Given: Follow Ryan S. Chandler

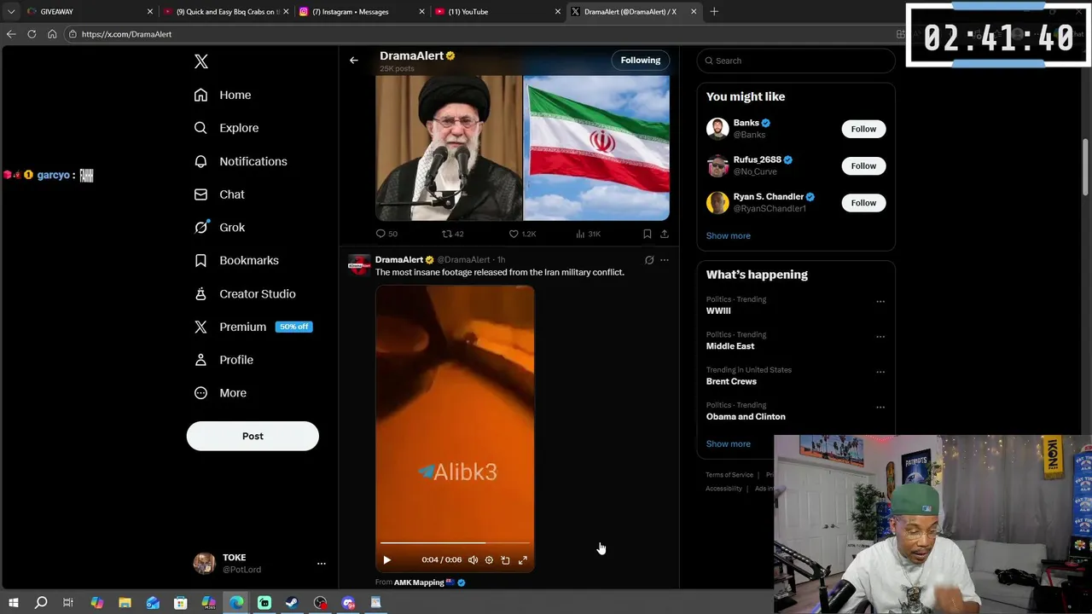Looking at the screenshot, I should point(863,203).
